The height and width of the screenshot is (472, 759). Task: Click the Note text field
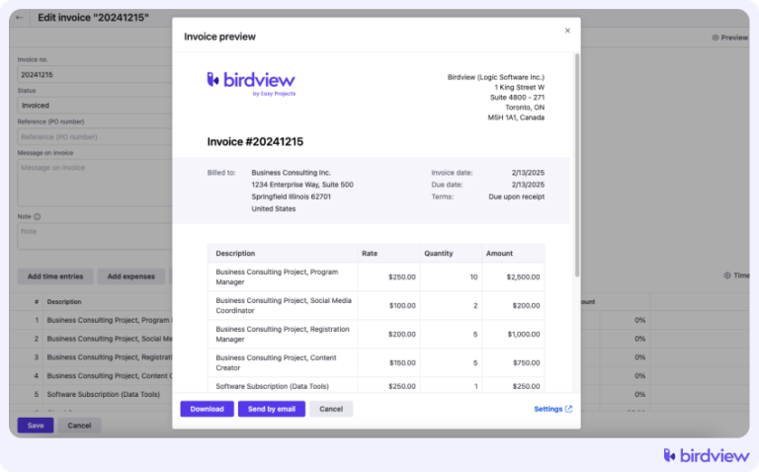(x=95, y=236)
